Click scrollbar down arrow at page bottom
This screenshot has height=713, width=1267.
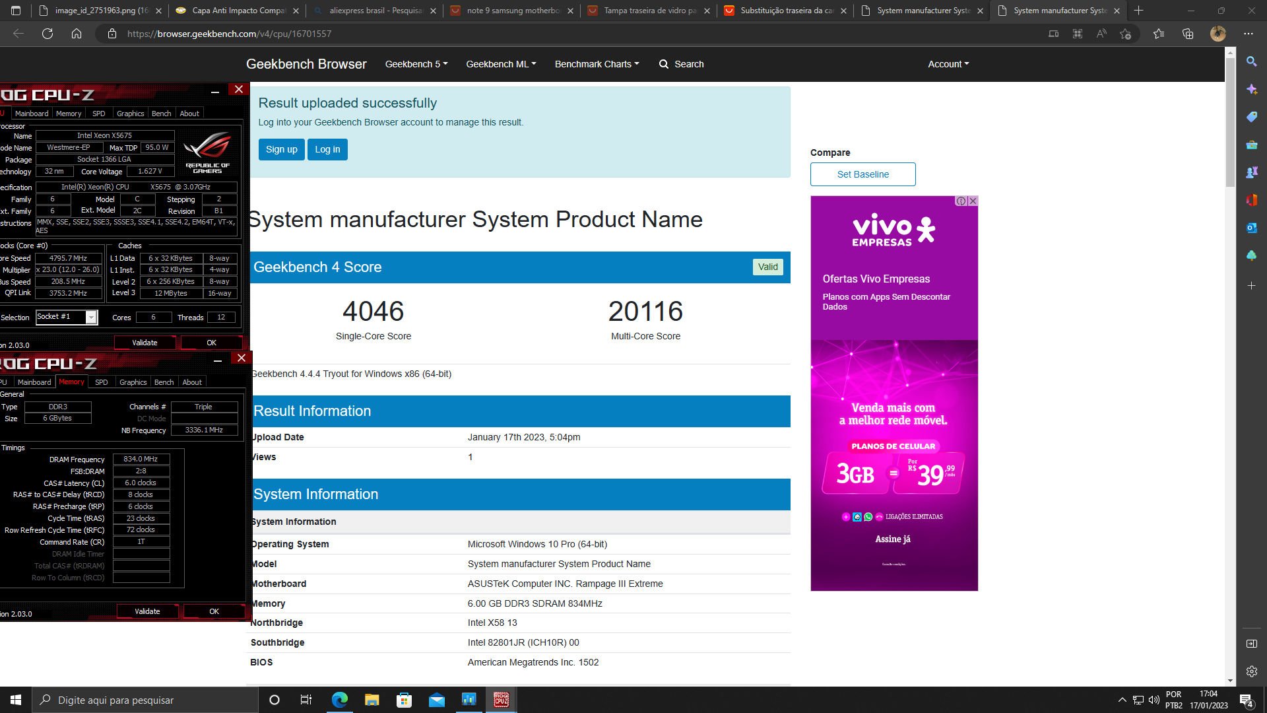coord(1230,681)
